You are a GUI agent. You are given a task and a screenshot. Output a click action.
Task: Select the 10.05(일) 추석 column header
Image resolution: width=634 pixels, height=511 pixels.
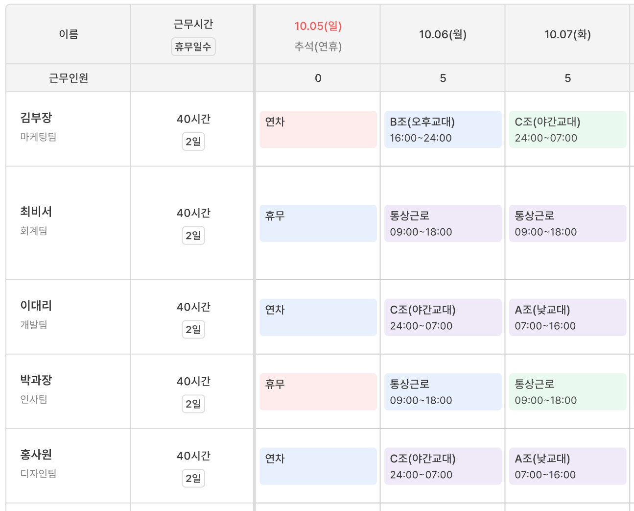[x=318, y=35]
